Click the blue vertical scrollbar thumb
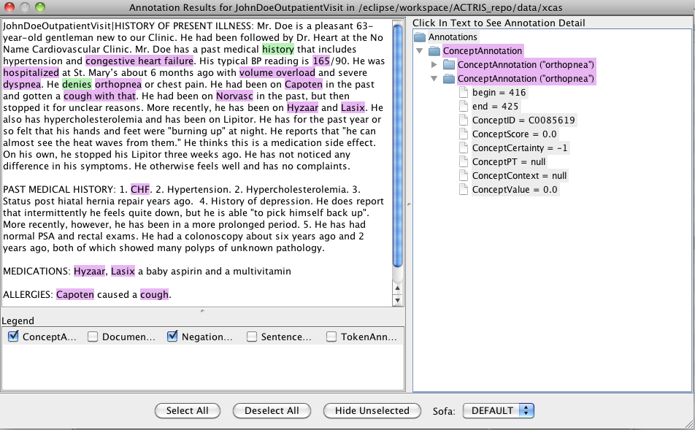 (x=398, y=145)
